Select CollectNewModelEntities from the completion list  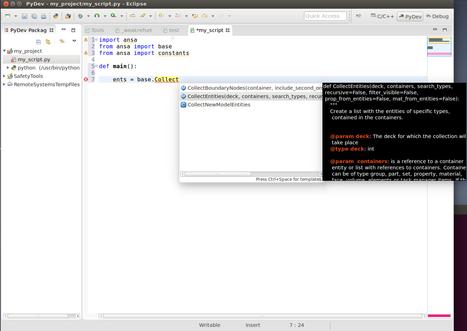tap(219, 105)
